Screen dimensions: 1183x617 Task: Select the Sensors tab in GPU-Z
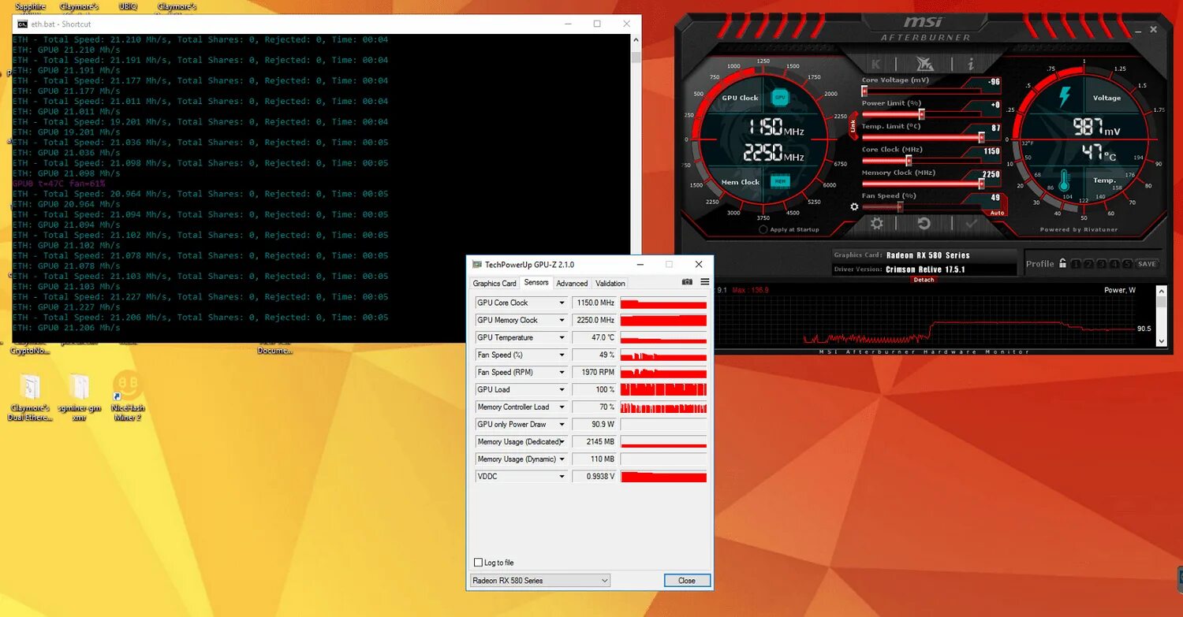coord(536,283)
